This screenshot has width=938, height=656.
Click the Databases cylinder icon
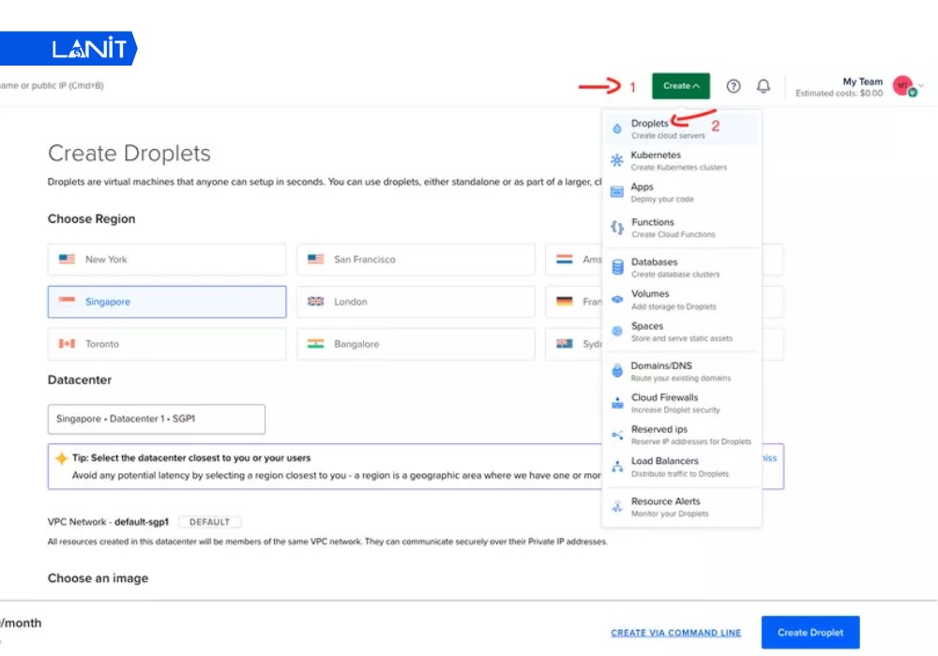pyautogui.click(x=617, y=267)
